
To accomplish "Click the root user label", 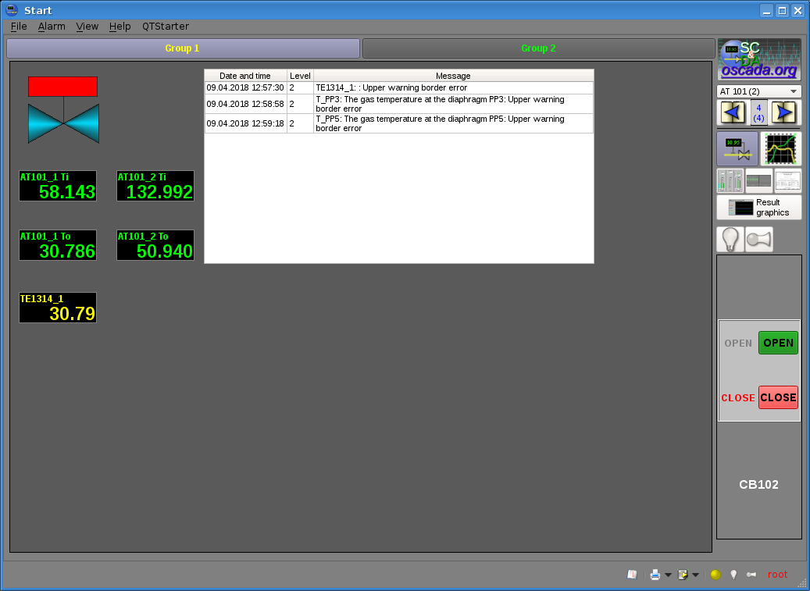I will tap(777, 575).
